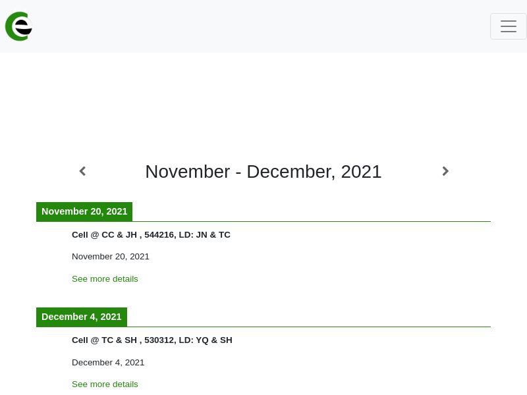Click 'LD: JN & TC' leaders text
Image resolution: width=527 pixels, height=395 pixels.
point(205,235)
